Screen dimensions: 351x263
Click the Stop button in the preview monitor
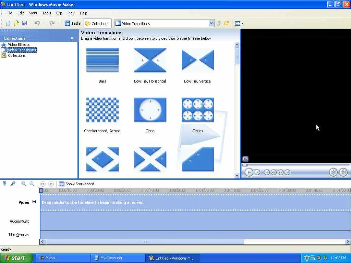[x=257, y=173]
